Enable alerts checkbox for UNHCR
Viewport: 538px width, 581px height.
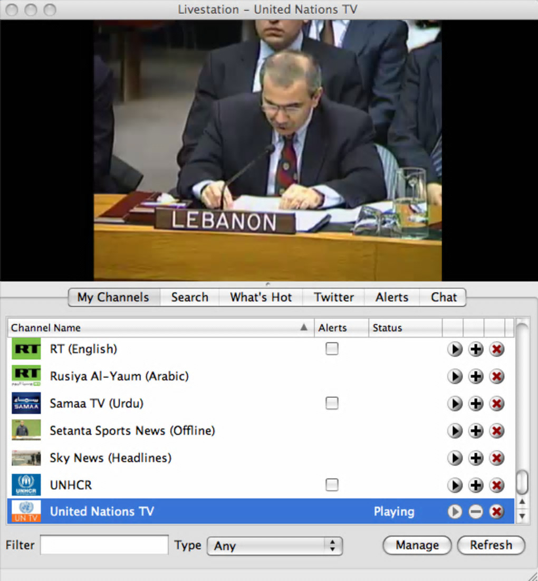click(332, 484)
